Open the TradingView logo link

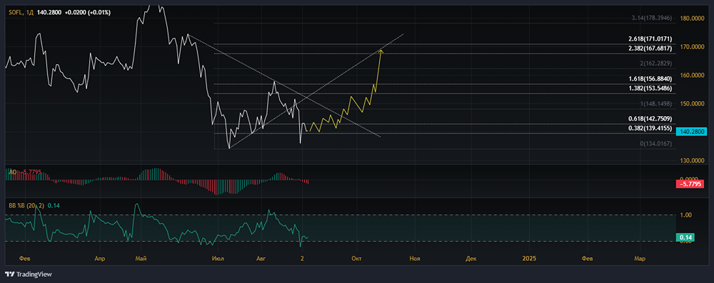coord(29,274)
